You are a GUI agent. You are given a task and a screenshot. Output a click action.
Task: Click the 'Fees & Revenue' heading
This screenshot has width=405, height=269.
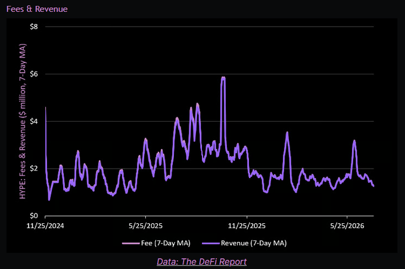[x=37, y=9]
